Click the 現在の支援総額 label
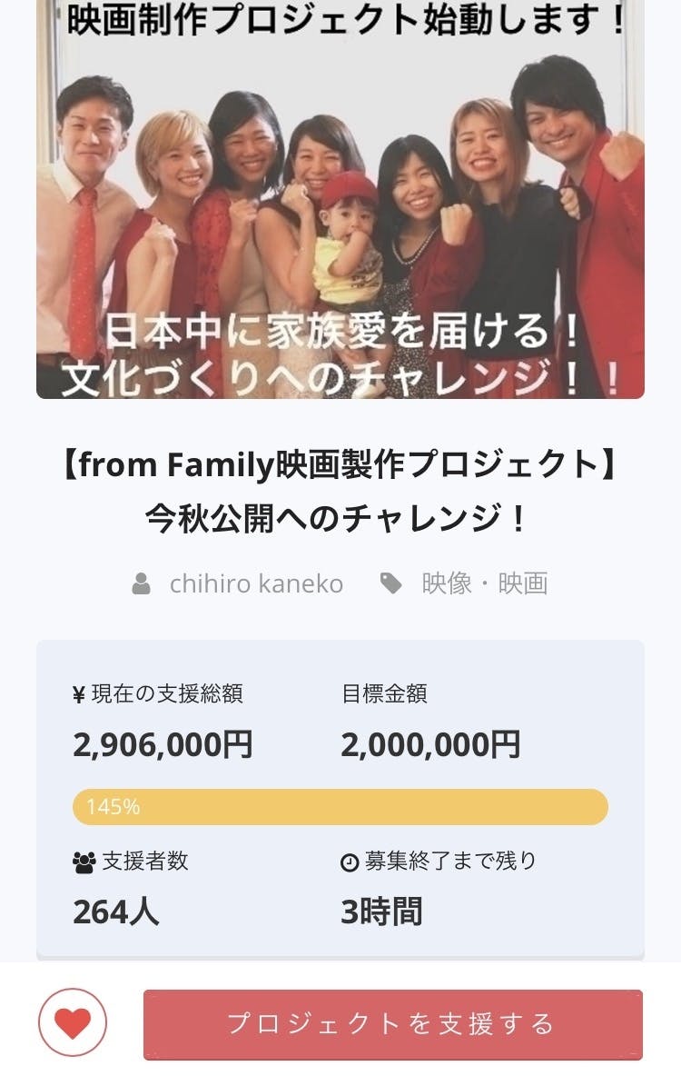 pos(167,694)
